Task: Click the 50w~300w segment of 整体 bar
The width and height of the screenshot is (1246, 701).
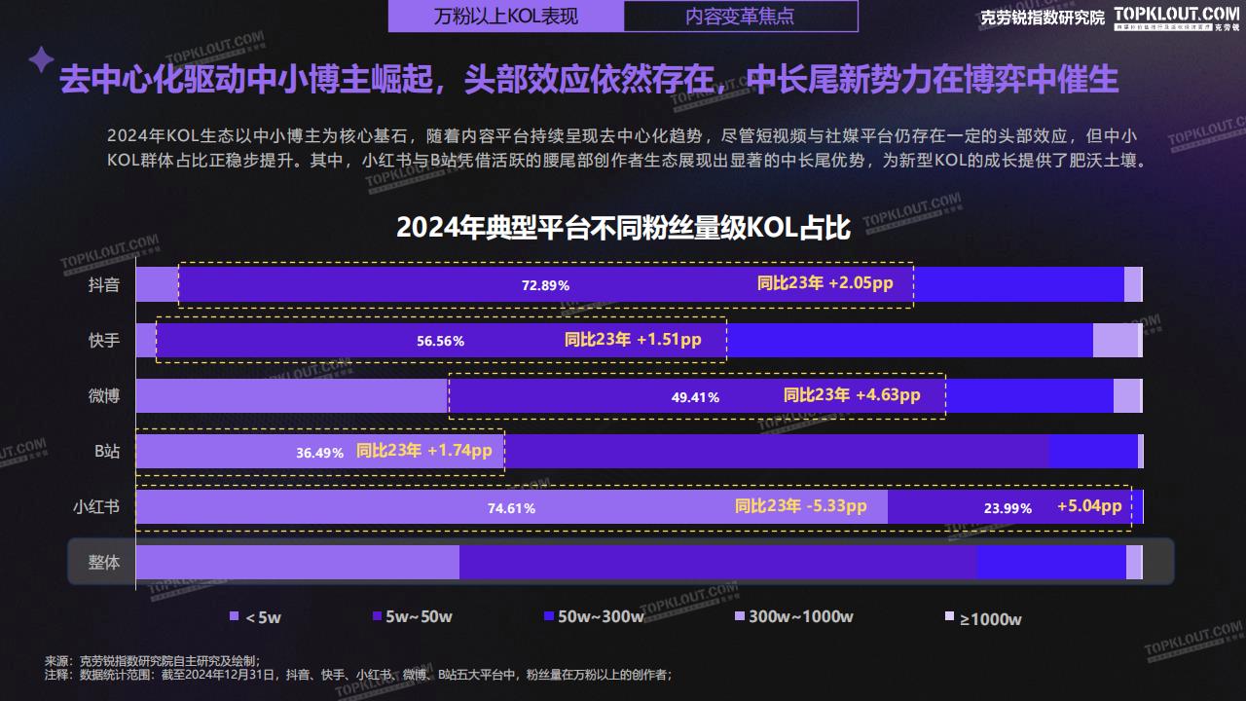Action: 1051,563
